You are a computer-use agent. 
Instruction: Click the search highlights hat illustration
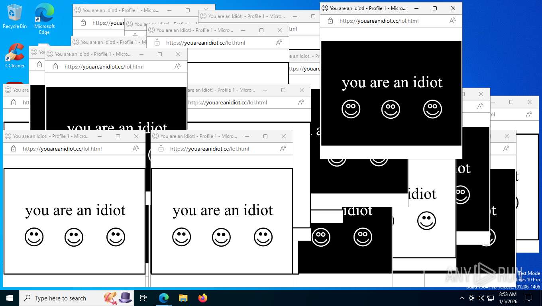click(x=118, y=298)
